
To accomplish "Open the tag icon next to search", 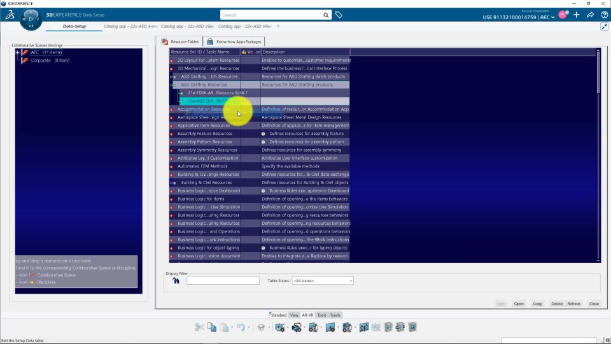I will pos(339,15).
